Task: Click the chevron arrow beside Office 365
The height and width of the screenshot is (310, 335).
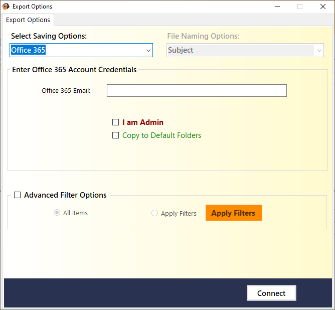Action: click(x=148, y=50)
